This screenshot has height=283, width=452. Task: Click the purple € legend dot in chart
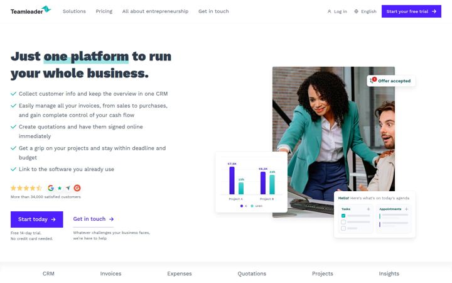[x=242, y=206]
